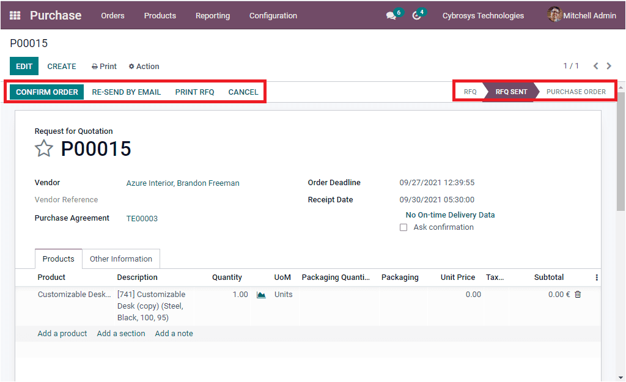Print the quotation using the Print icon
Screen dimensions: 626x382
tap(103, 66)
